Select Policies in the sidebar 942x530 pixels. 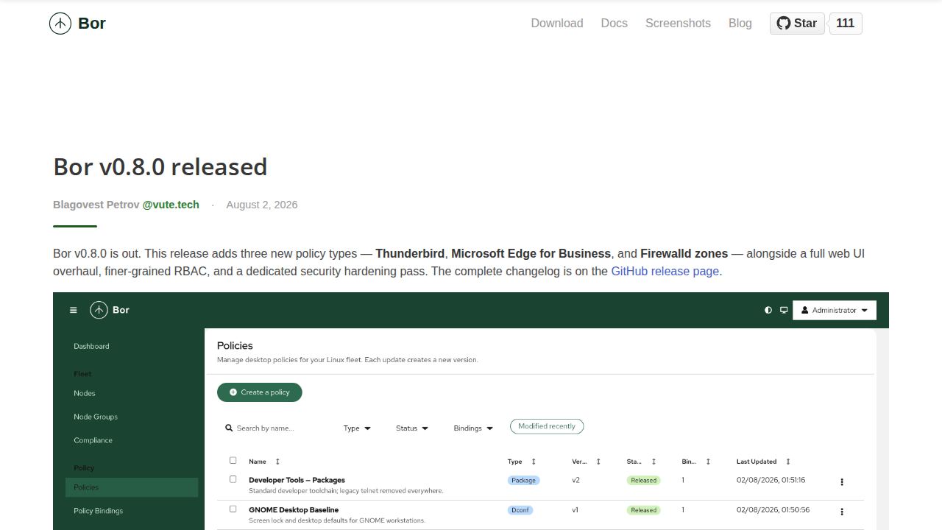(x=132, y=487)
